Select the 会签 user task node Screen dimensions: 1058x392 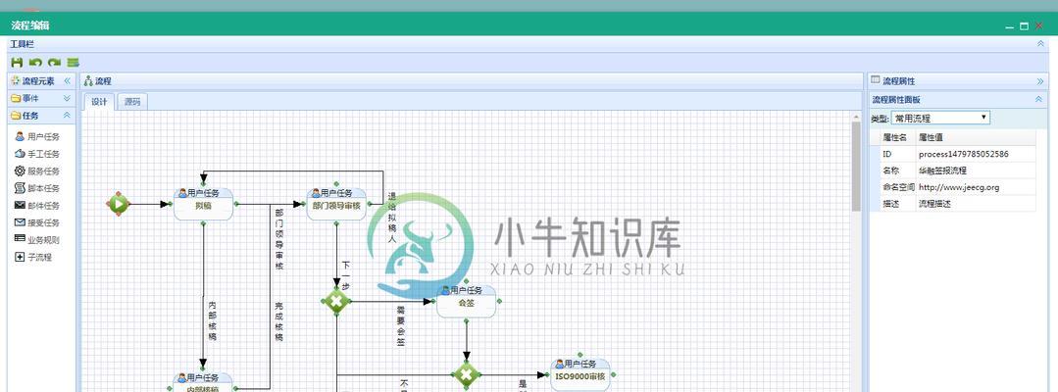coord(467,301)
